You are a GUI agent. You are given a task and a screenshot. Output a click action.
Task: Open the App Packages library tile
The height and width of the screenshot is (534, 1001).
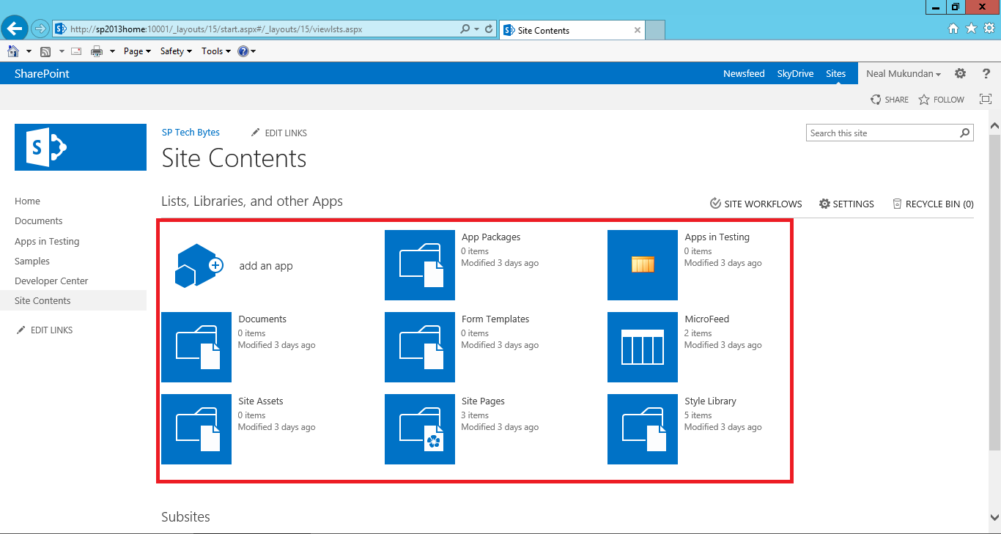tap(420, 265)
